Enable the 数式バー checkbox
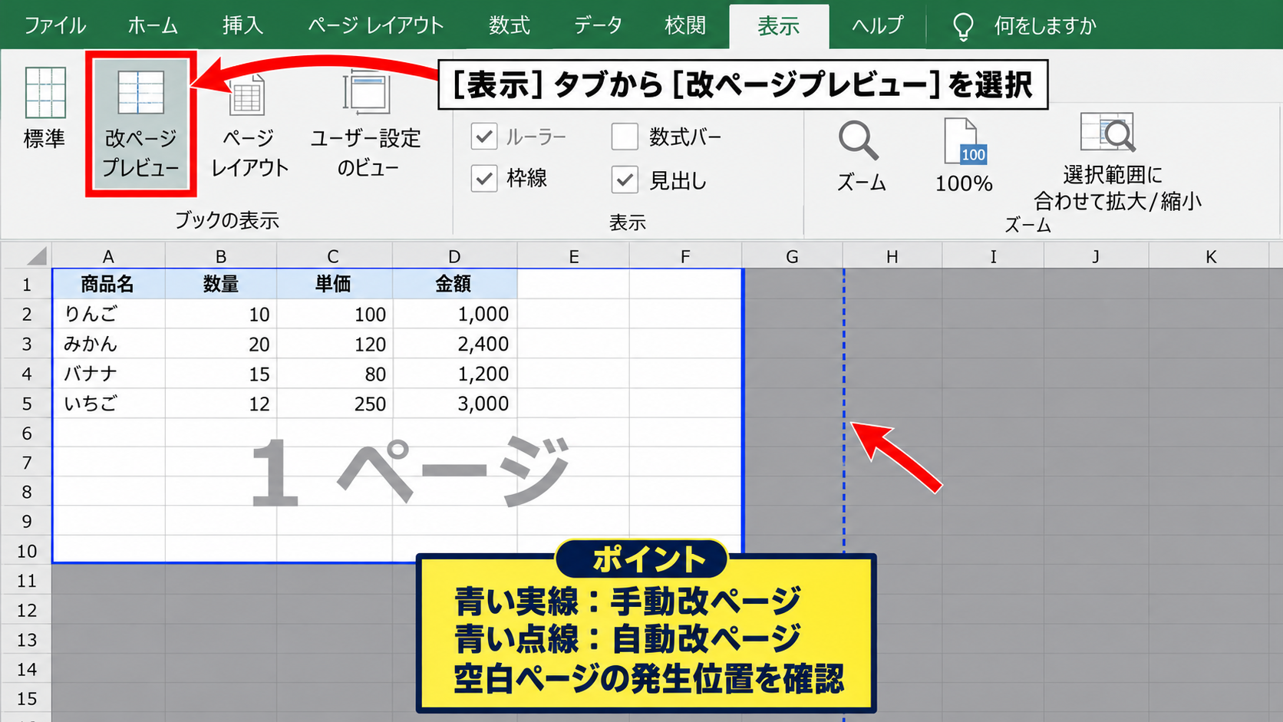 (x=625, y=137)
